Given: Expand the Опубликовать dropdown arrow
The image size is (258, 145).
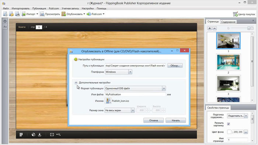Looking at the screenshot, I should pyautogui.click(x=84, y=14).
